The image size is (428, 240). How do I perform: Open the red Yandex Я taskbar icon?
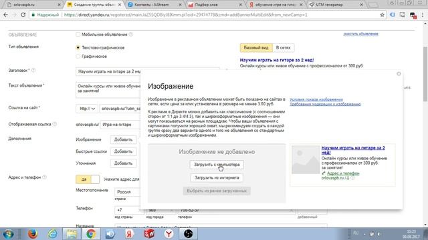point(130,234)
